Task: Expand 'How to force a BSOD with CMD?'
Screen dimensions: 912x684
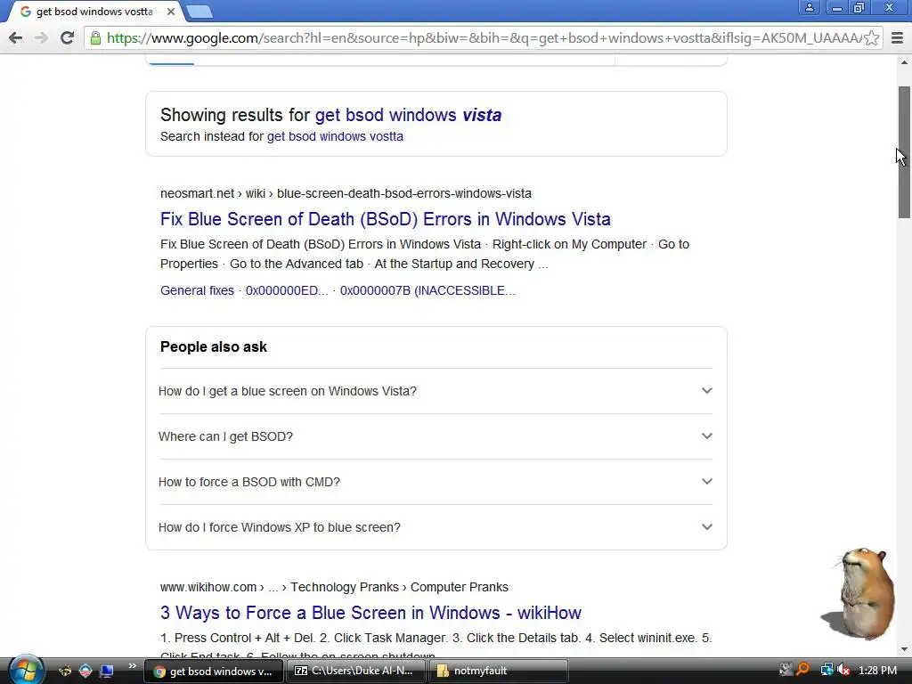Action: (436, 482)
